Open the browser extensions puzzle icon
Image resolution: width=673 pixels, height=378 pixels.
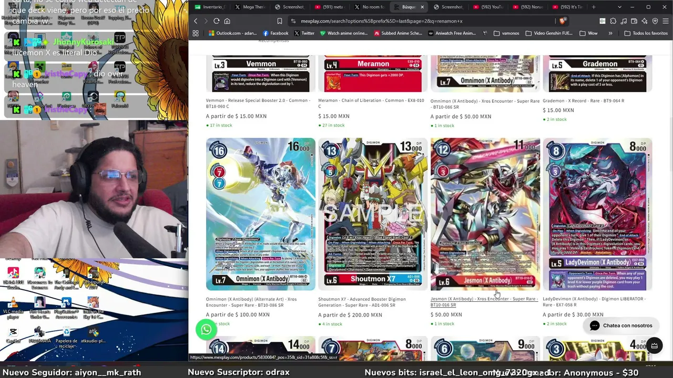pyautogui.click(x=613, y=21)
